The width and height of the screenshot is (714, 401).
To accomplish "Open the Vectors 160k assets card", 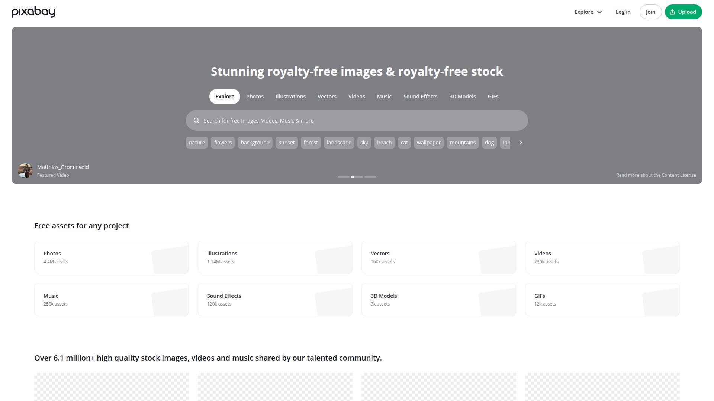I will click(439, 257).
